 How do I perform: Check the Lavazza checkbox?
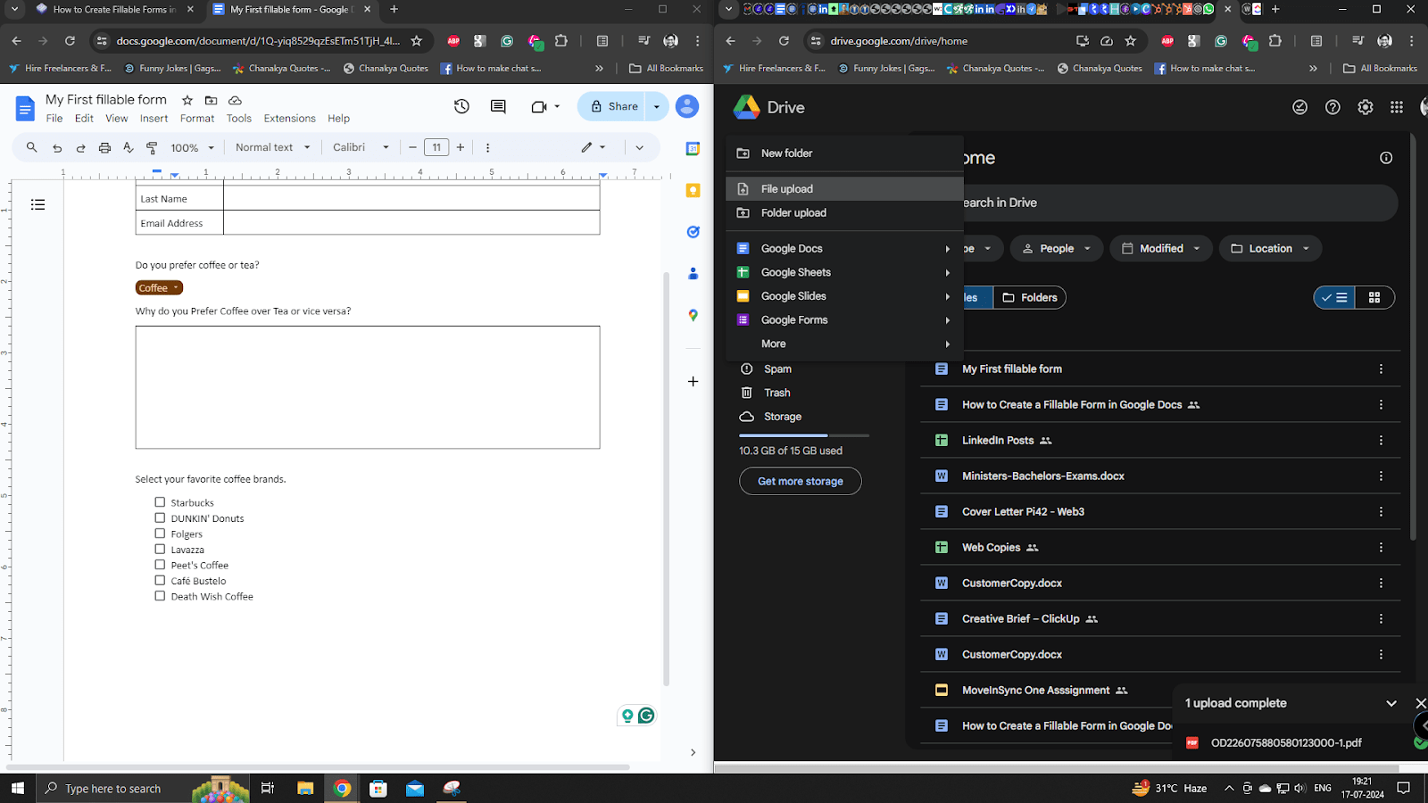point(160,549)
